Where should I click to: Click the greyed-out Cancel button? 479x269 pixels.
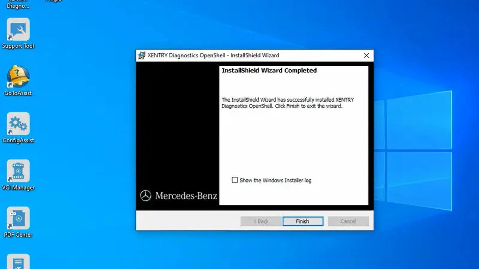pos(348,221)
